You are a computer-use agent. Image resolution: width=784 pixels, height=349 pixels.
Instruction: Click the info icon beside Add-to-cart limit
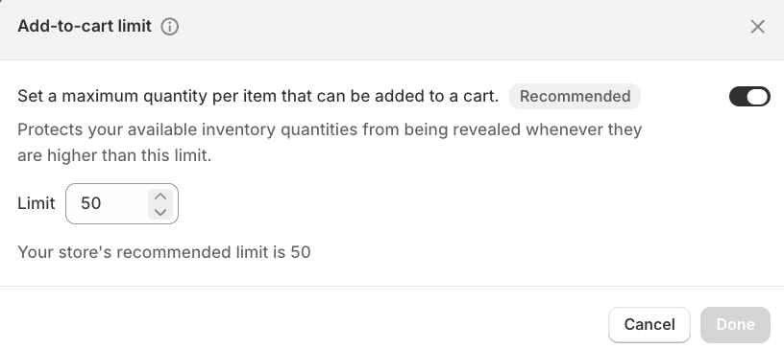169,27
